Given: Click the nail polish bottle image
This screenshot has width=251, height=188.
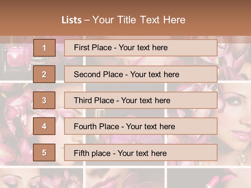Looking at the screenshot, I should 16,57.
